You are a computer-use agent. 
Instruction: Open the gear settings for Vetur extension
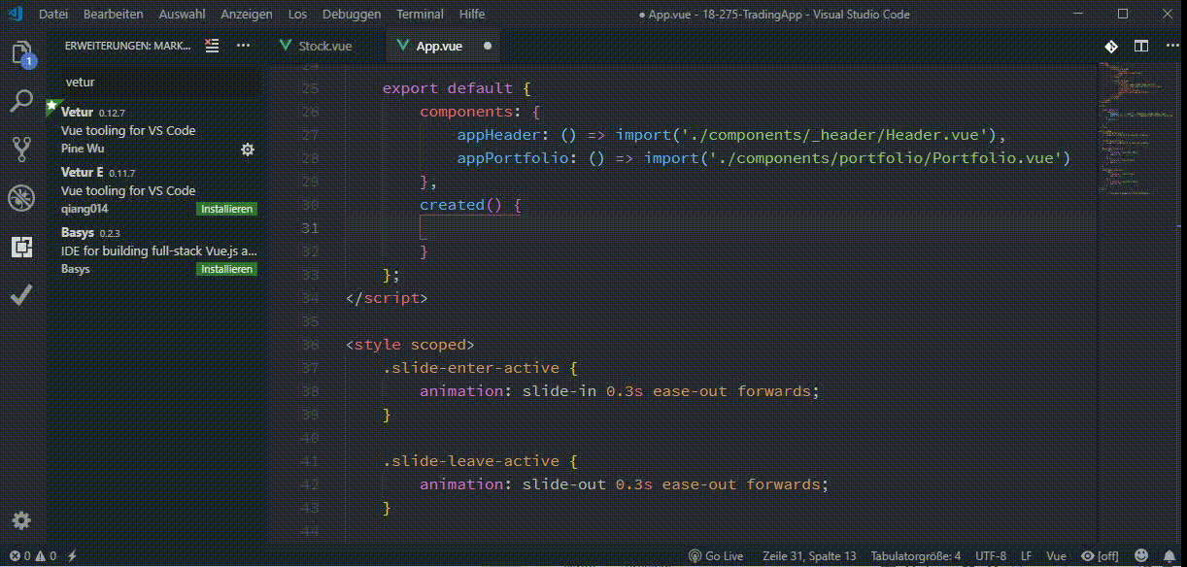(248, 150)
